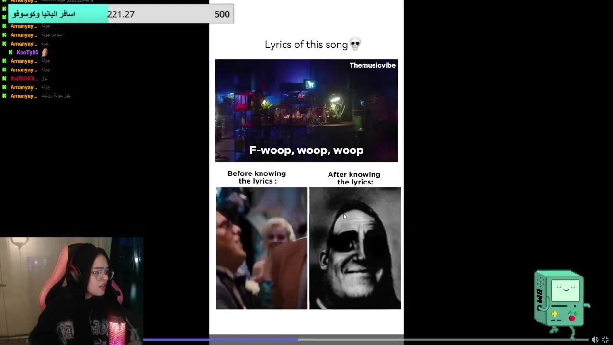Mute the video with the speaker icon
Screen dimensions: 613x345
[595, 339]
